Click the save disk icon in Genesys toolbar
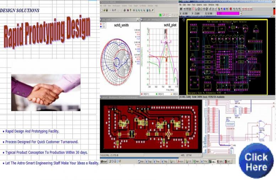 tap(107, 10)
